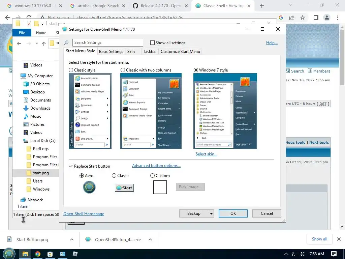This screenshot has width=345, height=259.
Task: Click the volume speaker tray icon
Action: (302, 254)
